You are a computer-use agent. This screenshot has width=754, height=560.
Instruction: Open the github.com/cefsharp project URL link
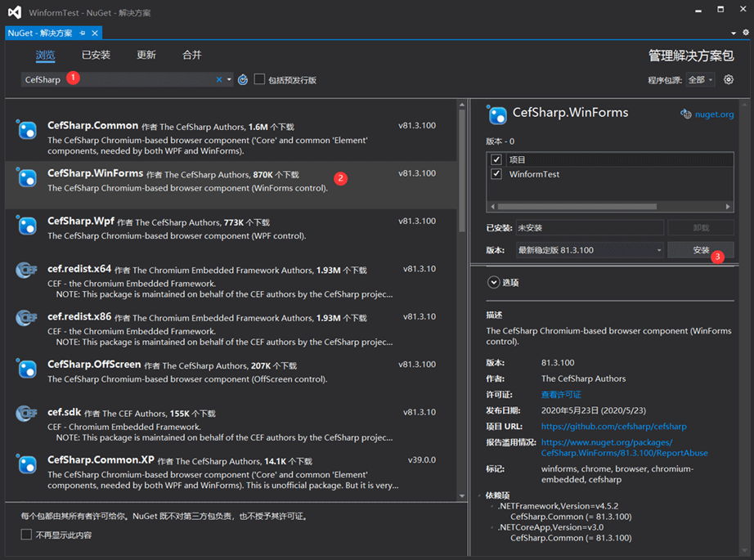coord(613,427)
